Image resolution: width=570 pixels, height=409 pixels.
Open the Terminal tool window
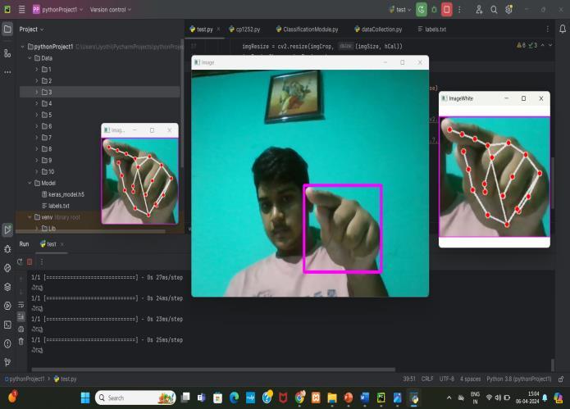click(7, 325)
